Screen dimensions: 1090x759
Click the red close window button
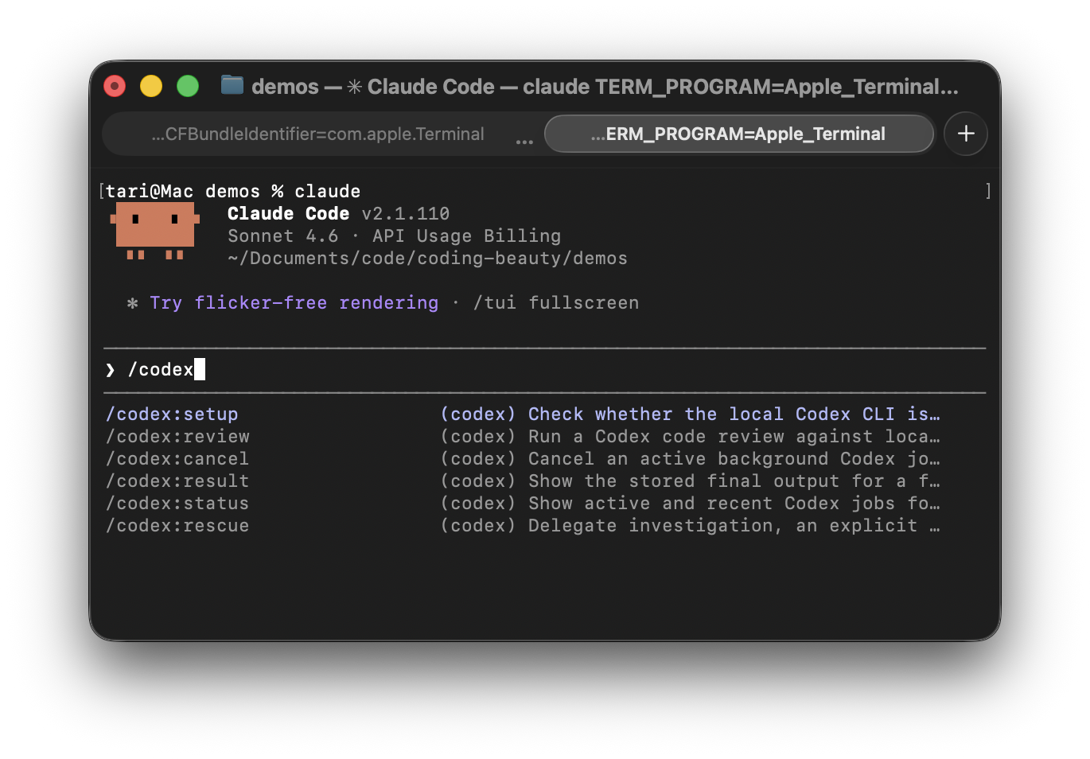[x=115, y=86]
